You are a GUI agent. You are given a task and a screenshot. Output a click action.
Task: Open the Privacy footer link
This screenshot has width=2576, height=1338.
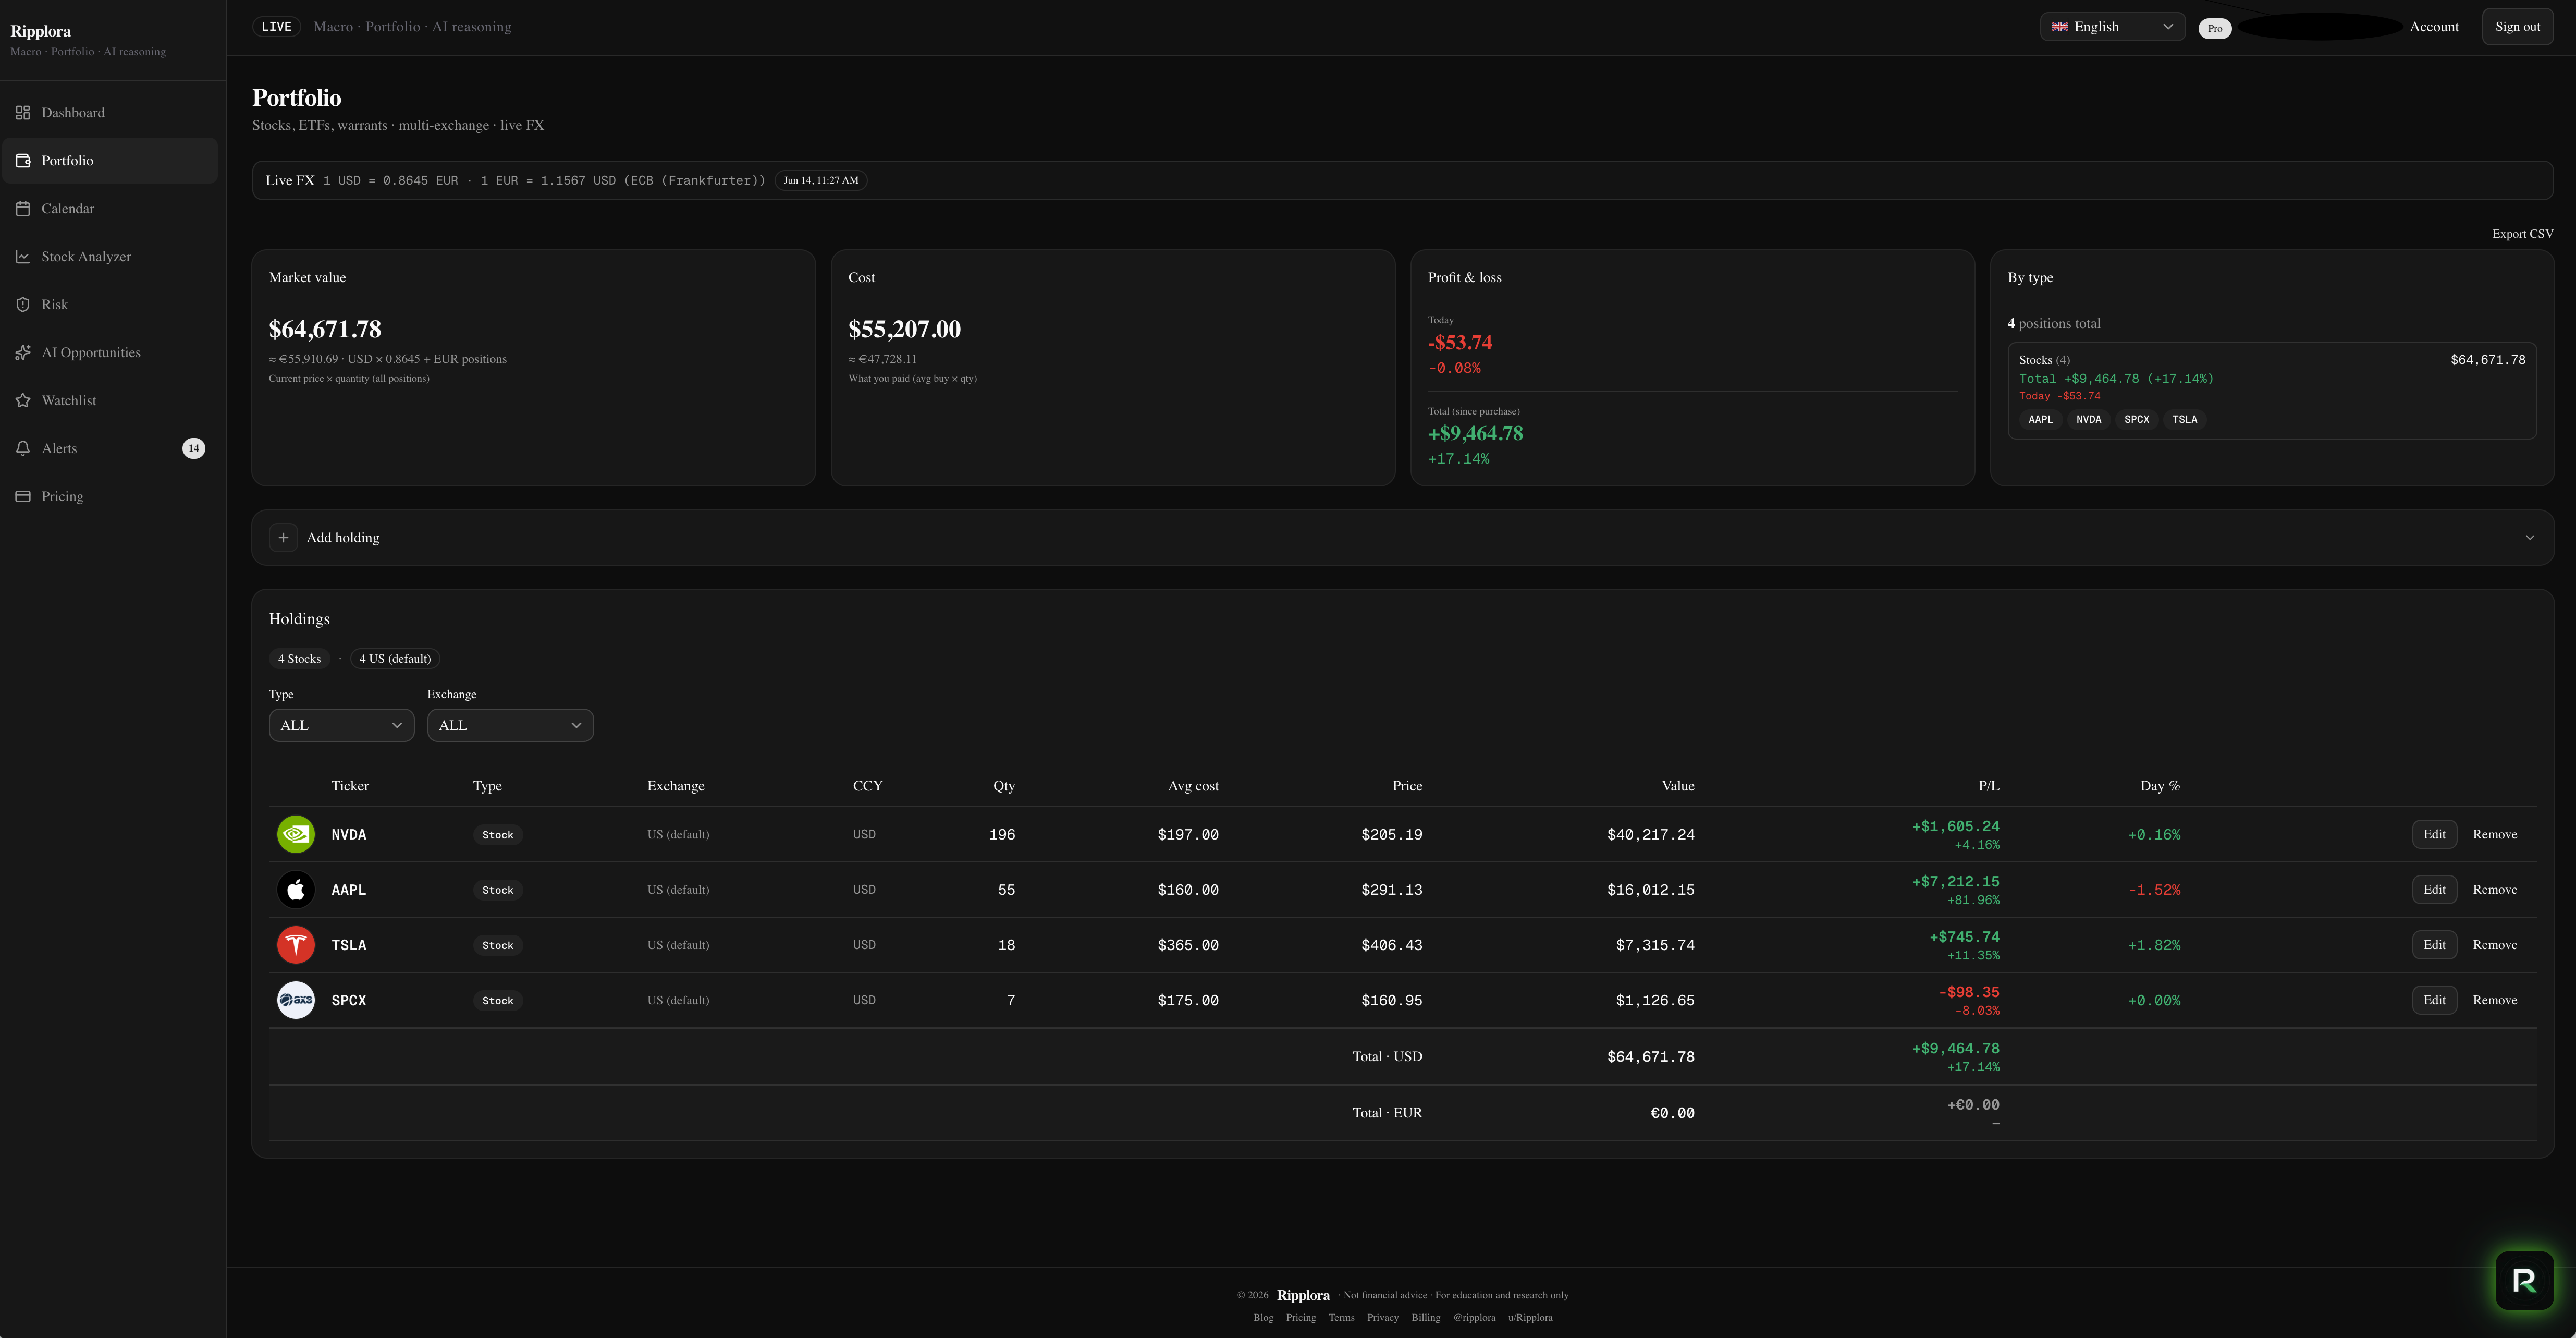[1382, 1318]
